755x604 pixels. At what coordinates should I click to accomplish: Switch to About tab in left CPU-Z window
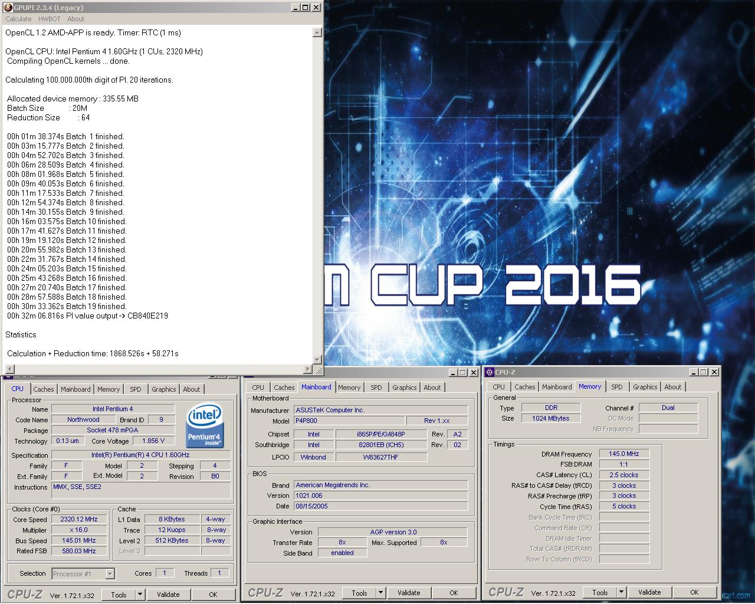pyautogui.click(x=191, y=389)
